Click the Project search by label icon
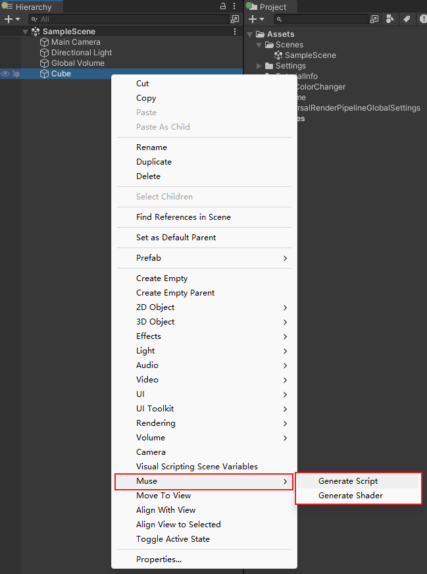The width and height of the screenshot is (427, 574). [407, 19]
